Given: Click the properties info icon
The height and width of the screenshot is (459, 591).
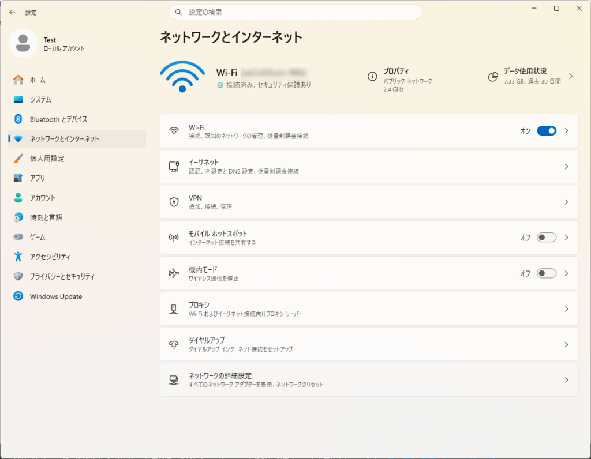Looking at the screenshot, I should click(x=372, y=76).
